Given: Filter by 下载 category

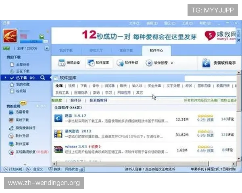Looking at the screenshot, I should pos(84,86).
